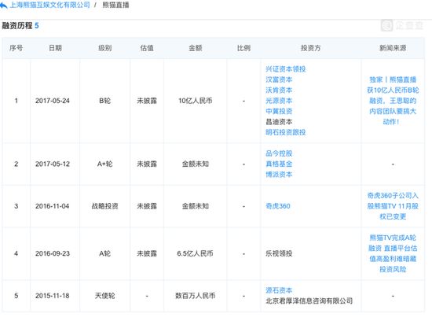The height and width of the screenshot is (321, 432).
Task: Click the B轮 level cell
Action: (104, 101)
